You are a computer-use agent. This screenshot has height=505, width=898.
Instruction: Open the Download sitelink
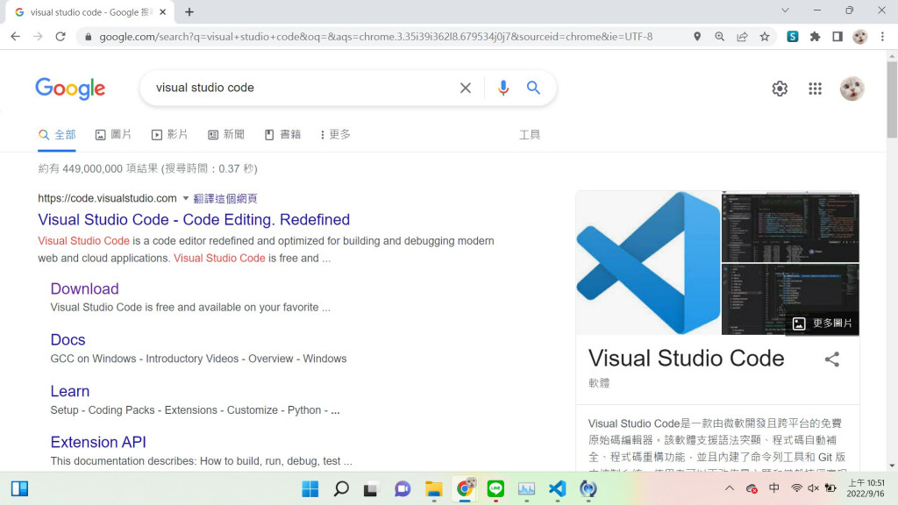pos(85,289)
